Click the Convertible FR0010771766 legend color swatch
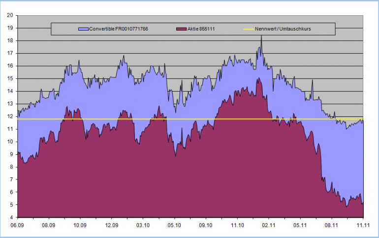This screenshot has width=379, height=238. [x=84, y=29]
